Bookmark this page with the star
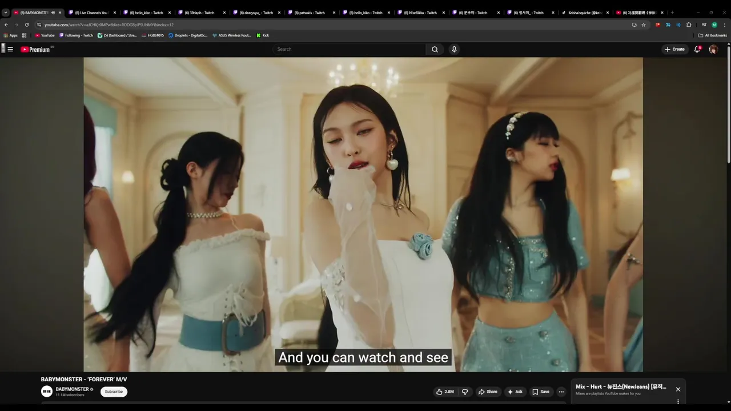The height and width of the screenshot is (411, 731). tap(644, 25)
